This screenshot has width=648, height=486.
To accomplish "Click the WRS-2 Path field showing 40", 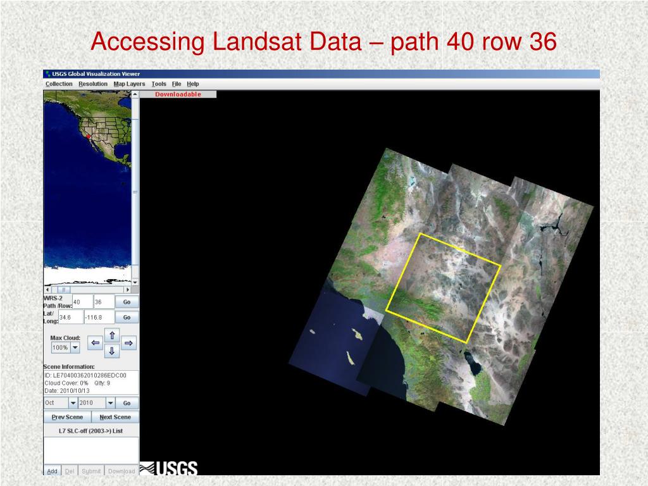I will point(83,302).
